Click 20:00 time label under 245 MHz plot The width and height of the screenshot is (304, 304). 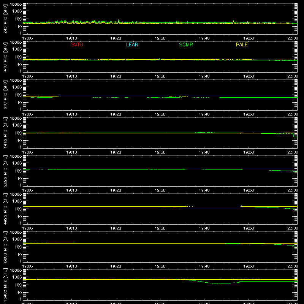(293, 38)
